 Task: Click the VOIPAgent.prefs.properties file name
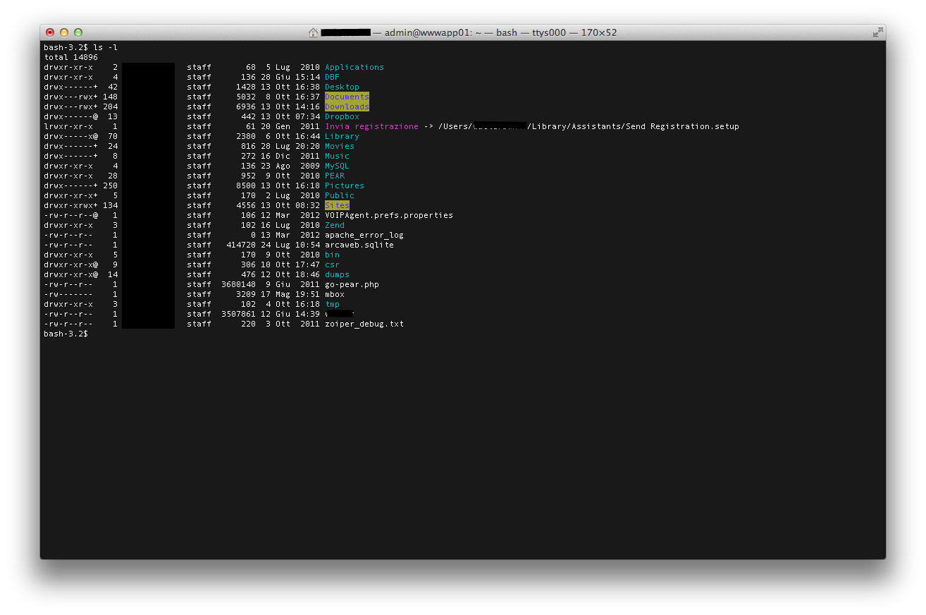389,215
